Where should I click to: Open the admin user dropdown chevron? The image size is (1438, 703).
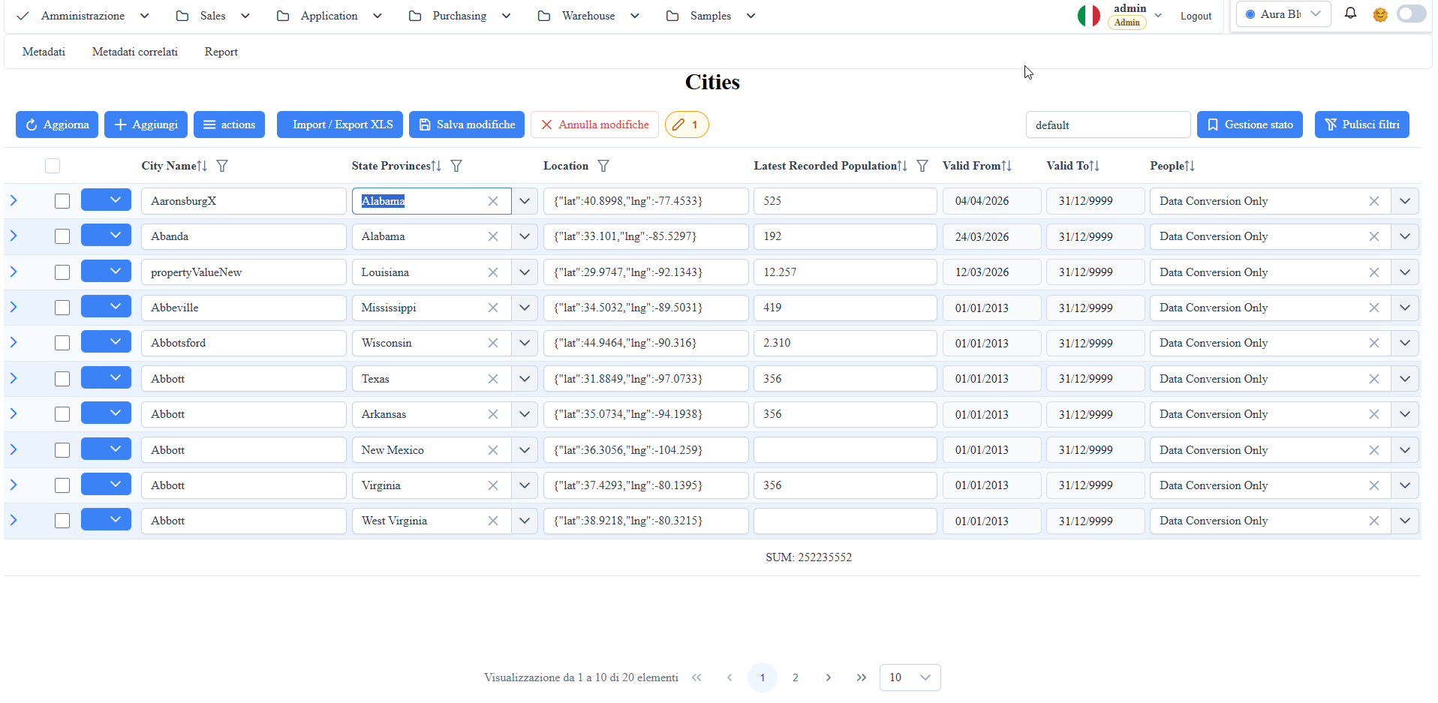tap(1158, 15)
